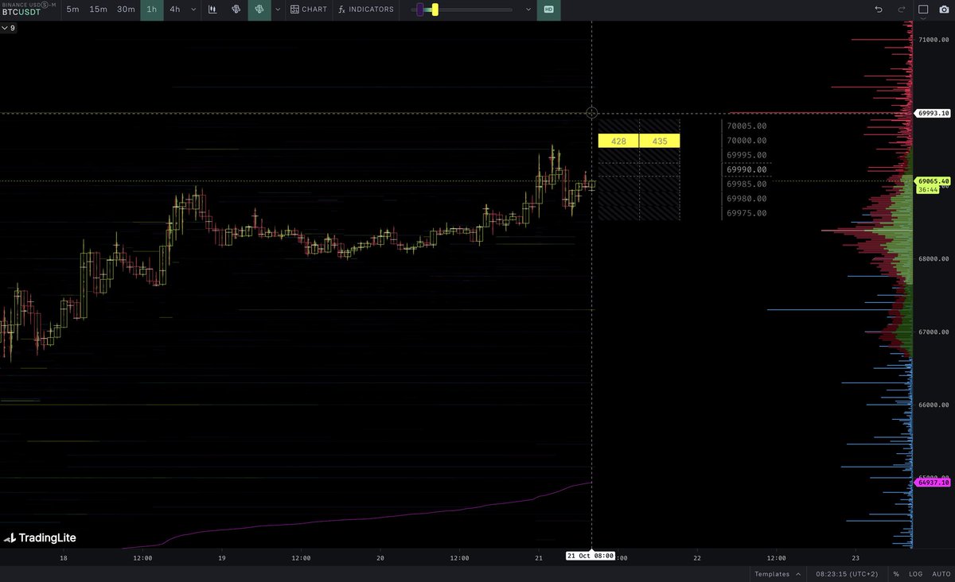Expand the heatmap mode dropdown arrow

pyautogui.click(x=277, y=10)
